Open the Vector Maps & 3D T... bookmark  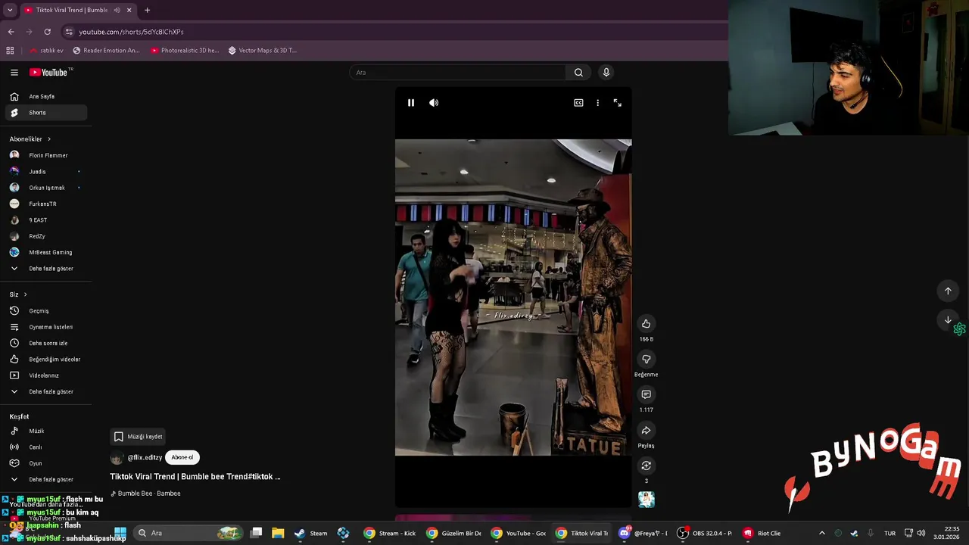[x=262, y=51]
